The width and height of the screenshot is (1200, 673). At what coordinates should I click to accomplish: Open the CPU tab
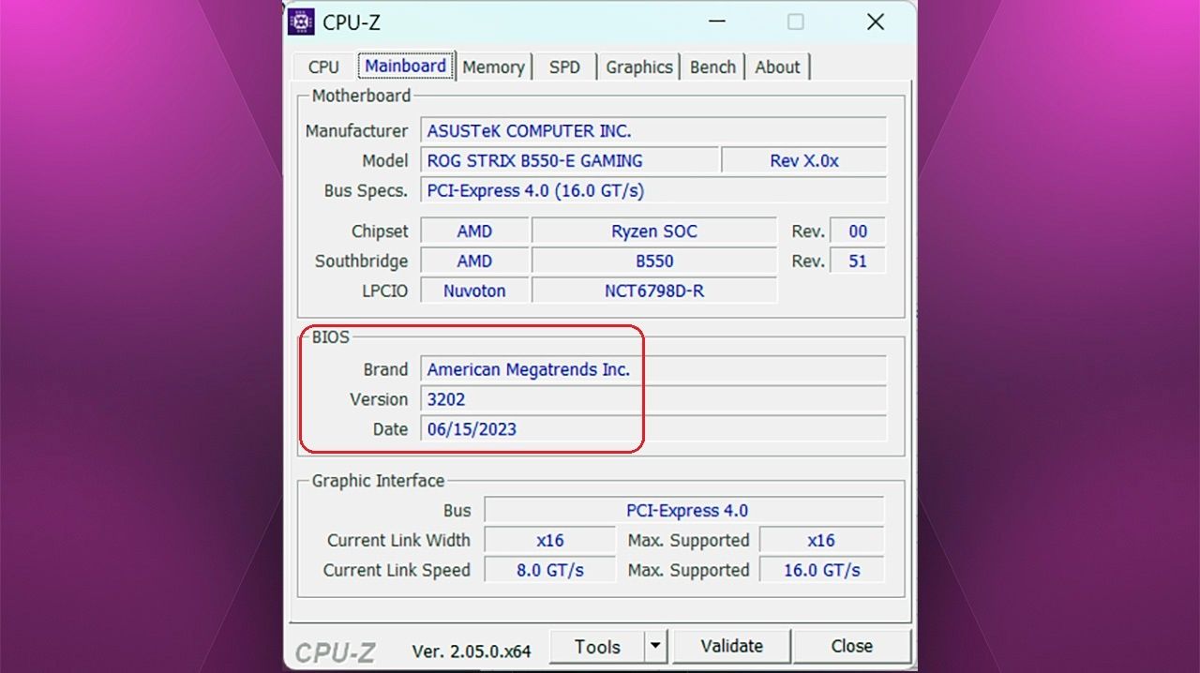coord(323,67)
